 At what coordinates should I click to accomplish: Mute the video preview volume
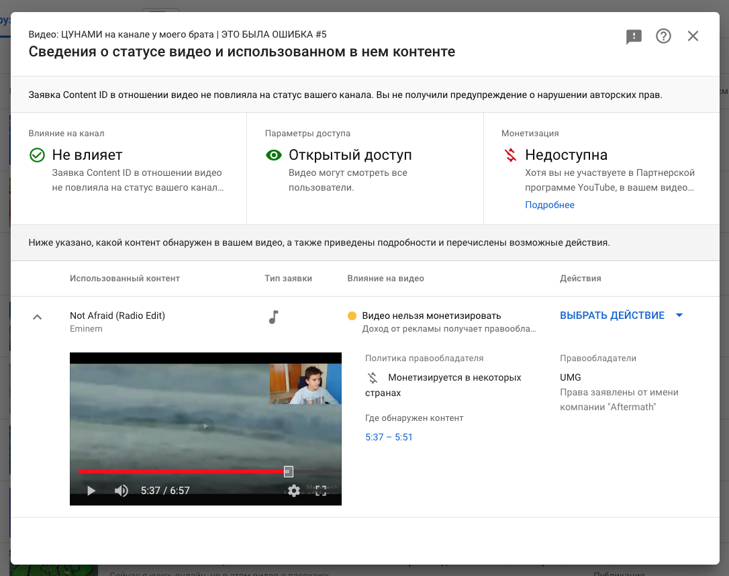121,491
